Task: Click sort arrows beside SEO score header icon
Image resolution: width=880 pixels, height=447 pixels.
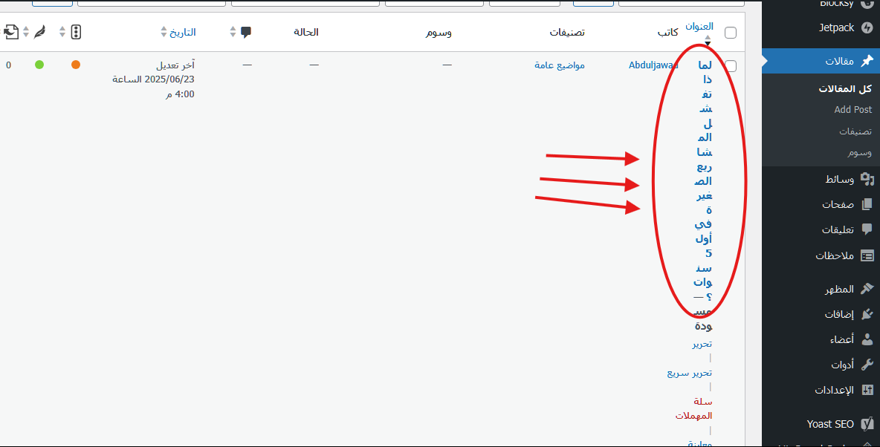Action: (x=62, y=32)
